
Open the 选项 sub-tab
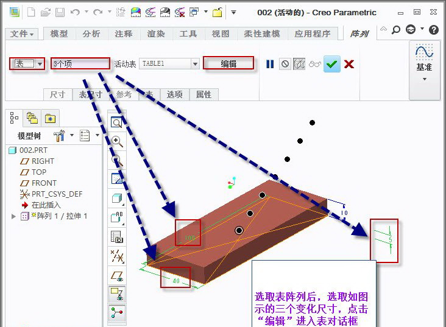click(x=174, y=94)
